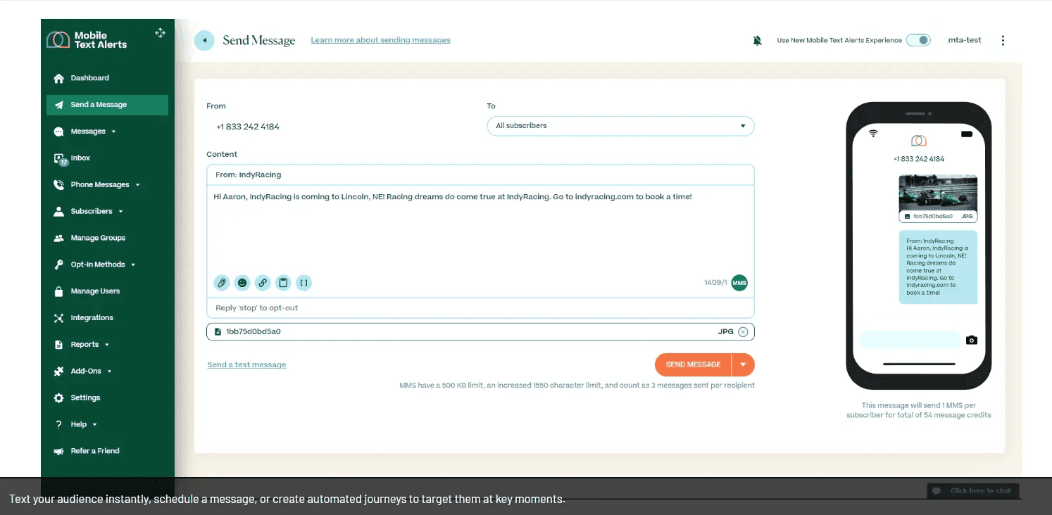Click the Manage Groups people icon
The width and height of the screenshot is (1052, 515).
(59, 238)
